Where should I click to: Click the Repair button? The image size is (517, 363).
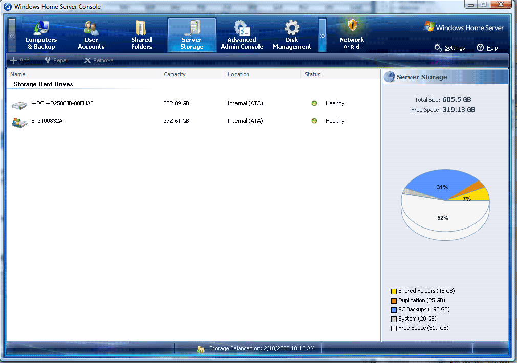click(57, 60)
